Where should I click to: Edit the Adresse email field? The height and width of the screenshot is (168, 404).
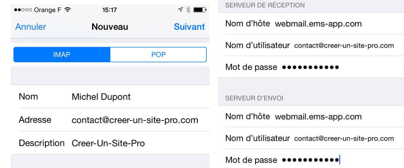[110, 120]
